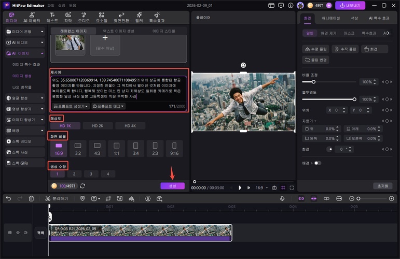
Task: Expand the 얼굴 합성 (face swap) section
Action: click(x=25, y=98)
